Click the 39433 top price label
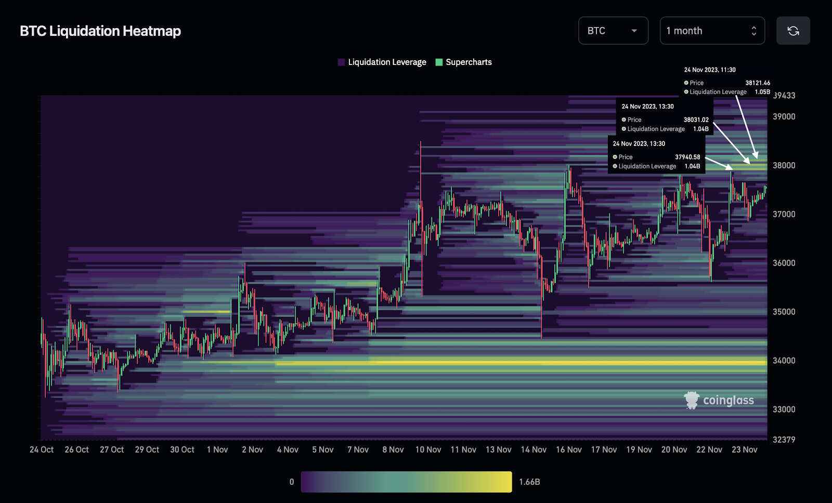 click(x=784, y=96)
